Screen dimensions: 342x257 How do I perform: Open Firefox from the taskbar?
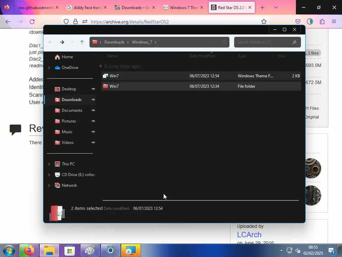point(29,250)
